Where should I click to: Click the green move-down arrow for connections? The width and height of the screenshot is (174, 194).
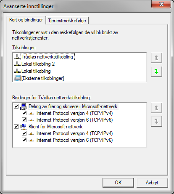(x=156, y=72)
